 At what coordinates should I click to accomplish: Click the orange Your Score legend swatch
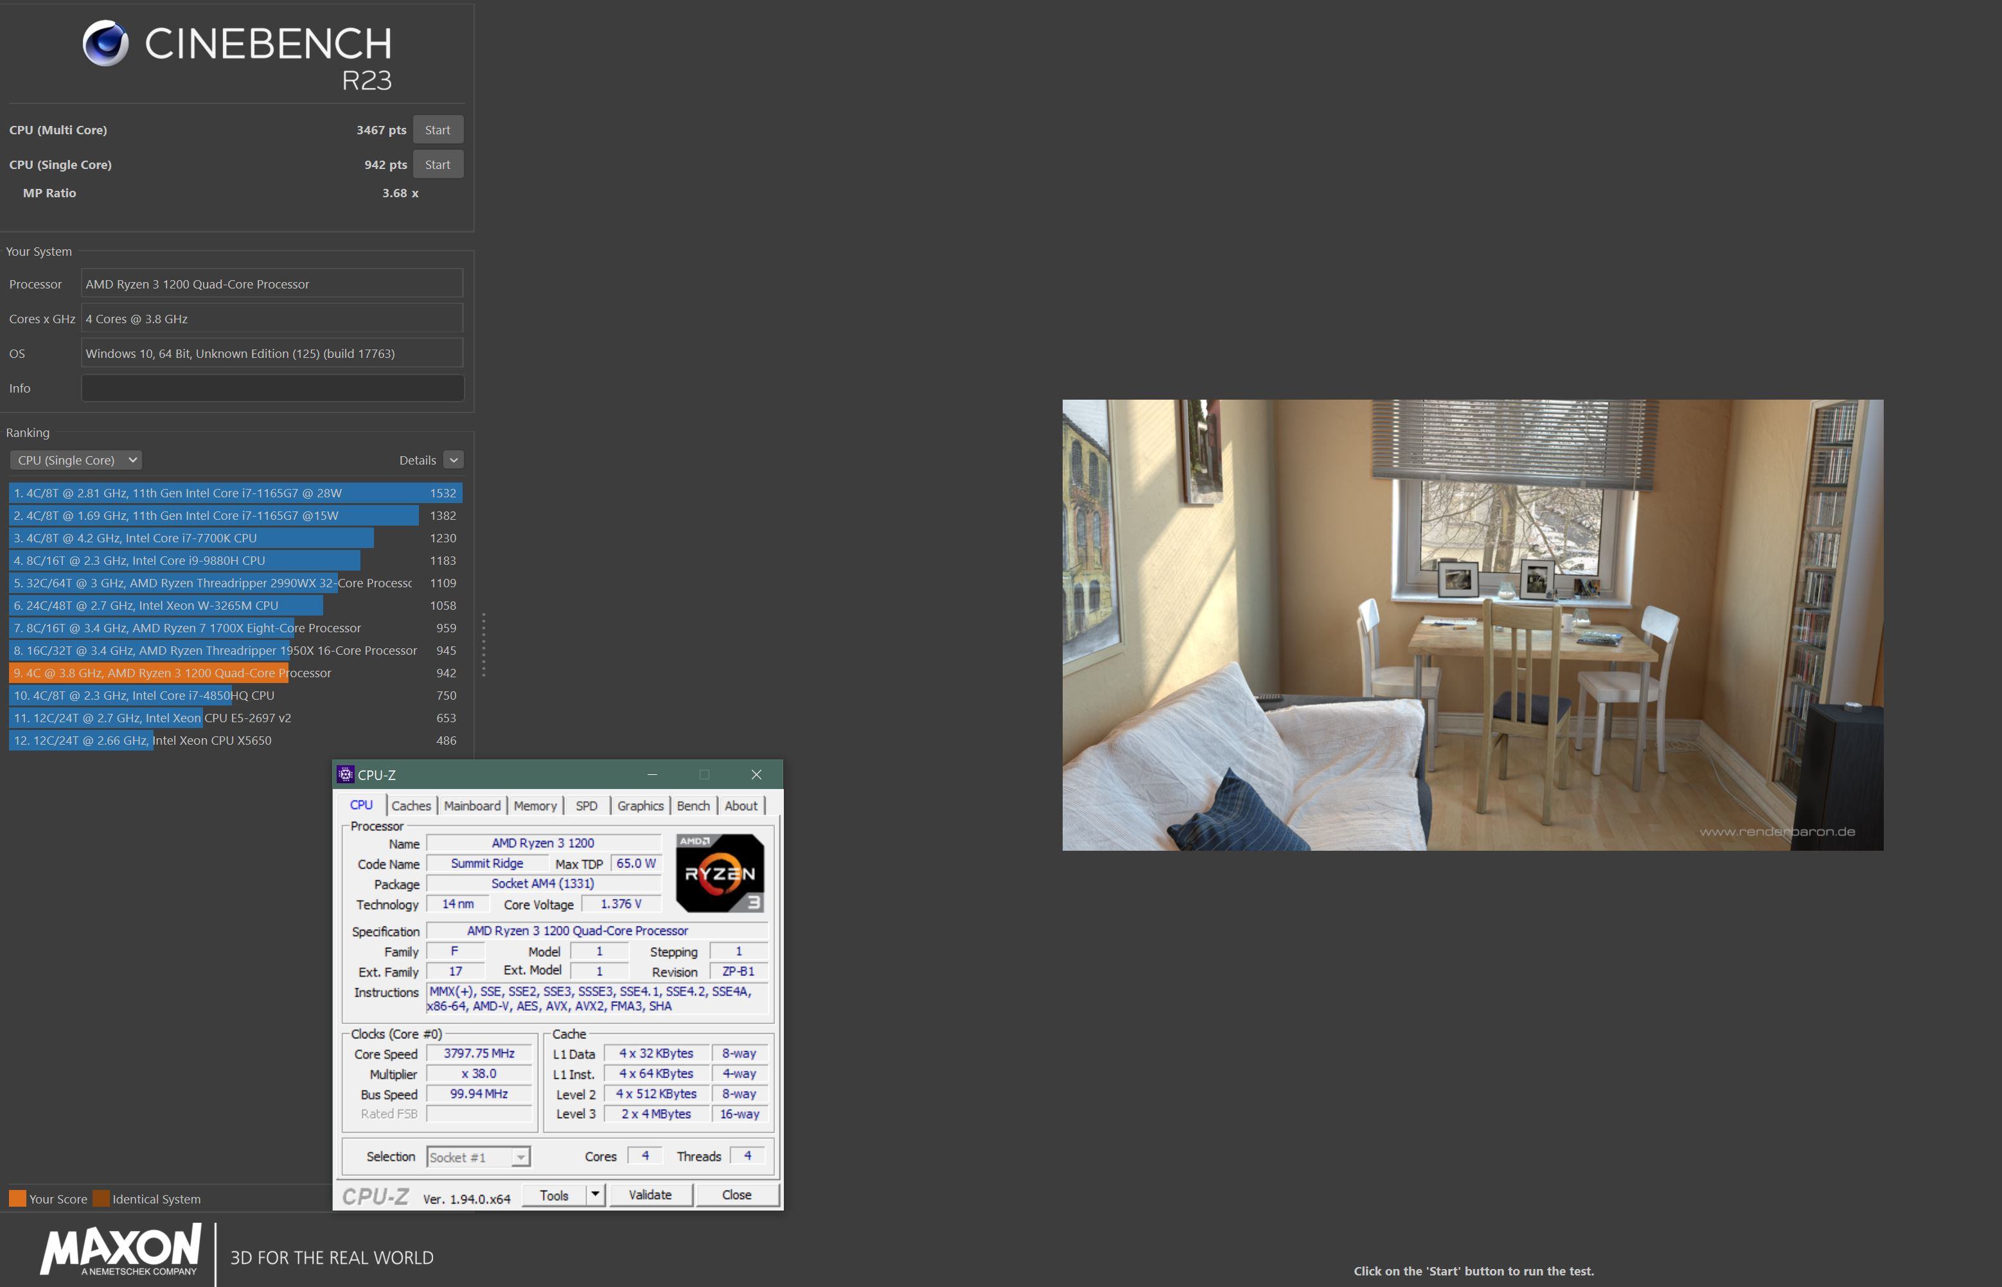(17, 1198)
